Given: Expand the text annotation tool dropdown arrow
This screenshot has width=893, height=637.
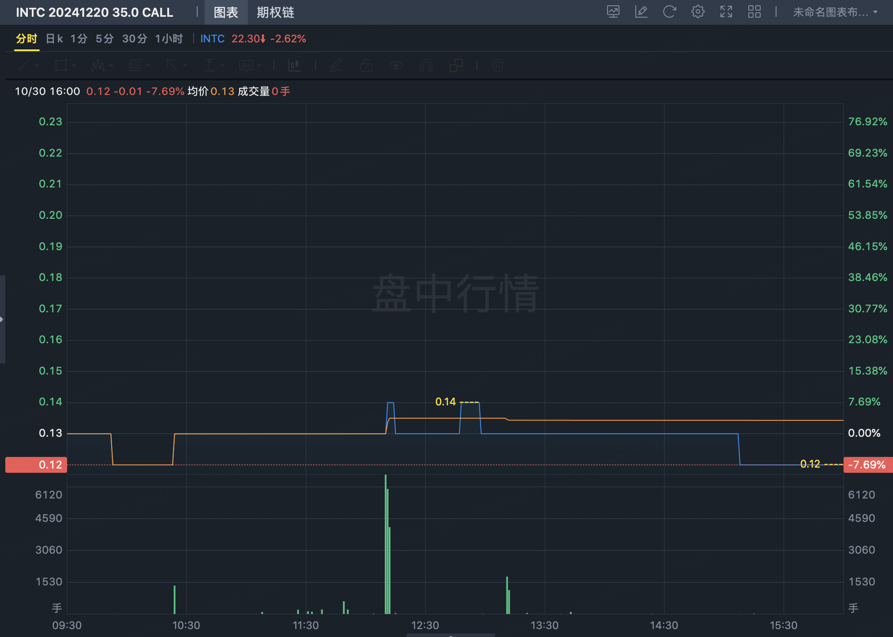Looking at the screenshot, I should (x=260, y=66).
